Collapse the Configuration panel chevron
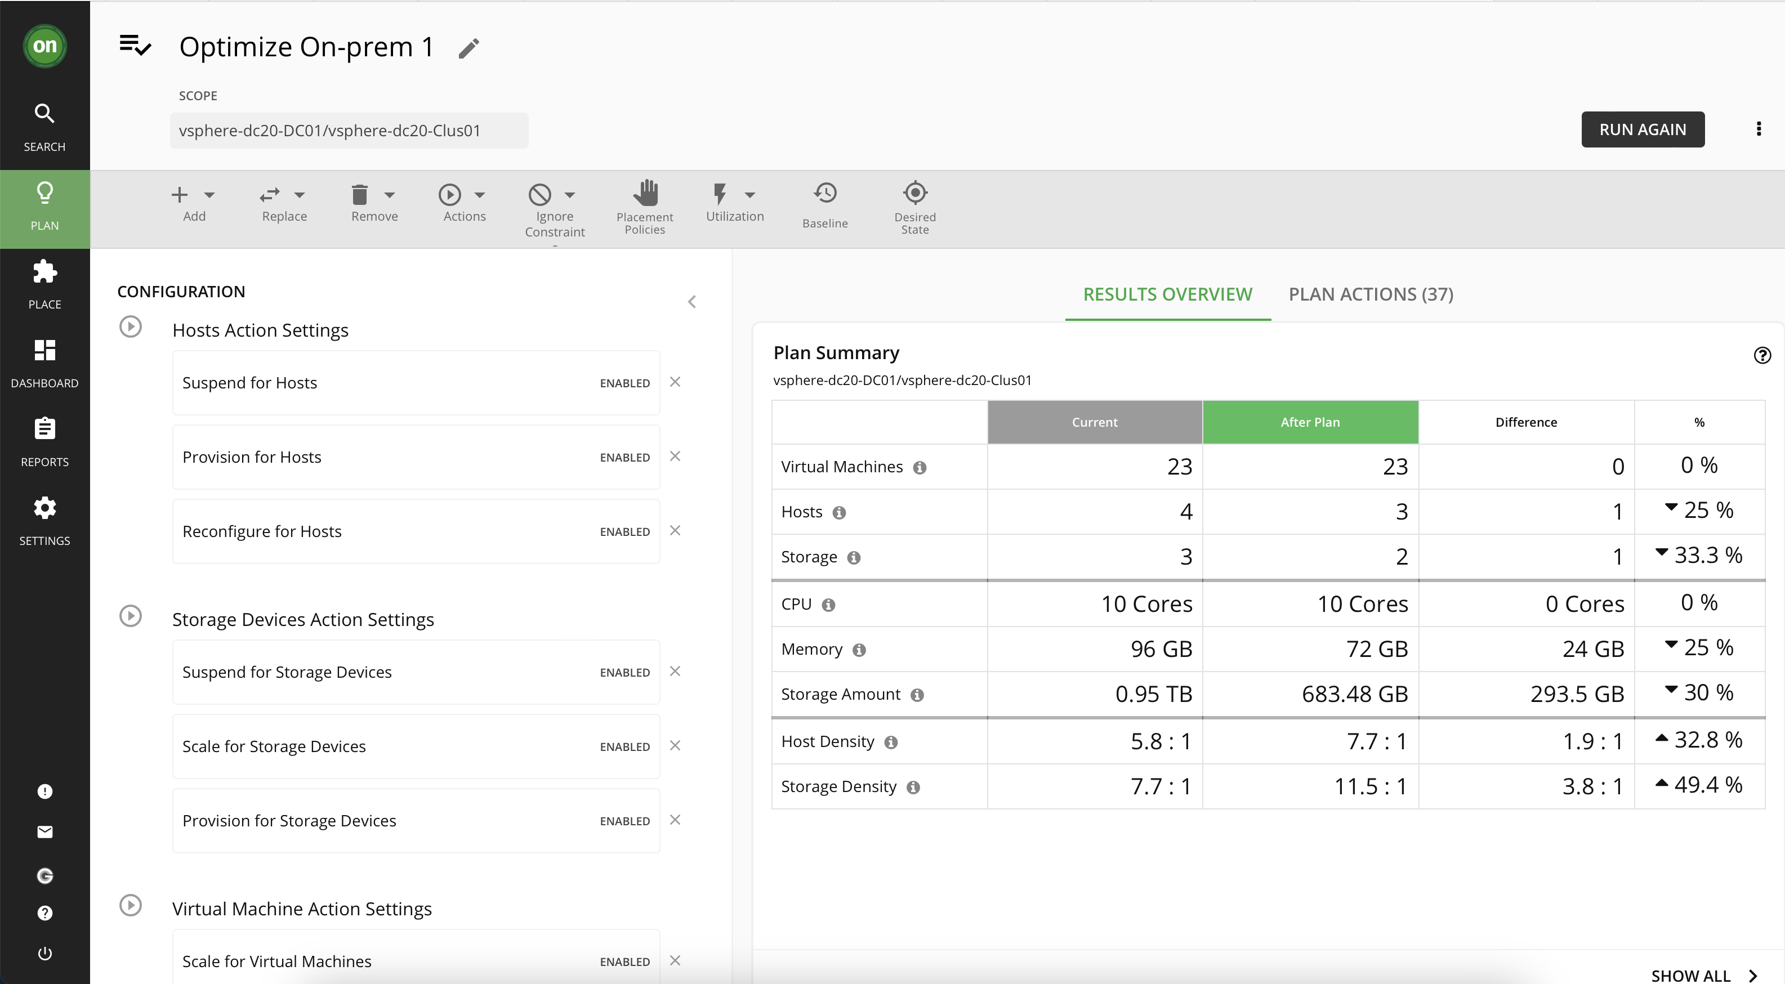The height and width of the screenshot is (984, 1785). 691,301
